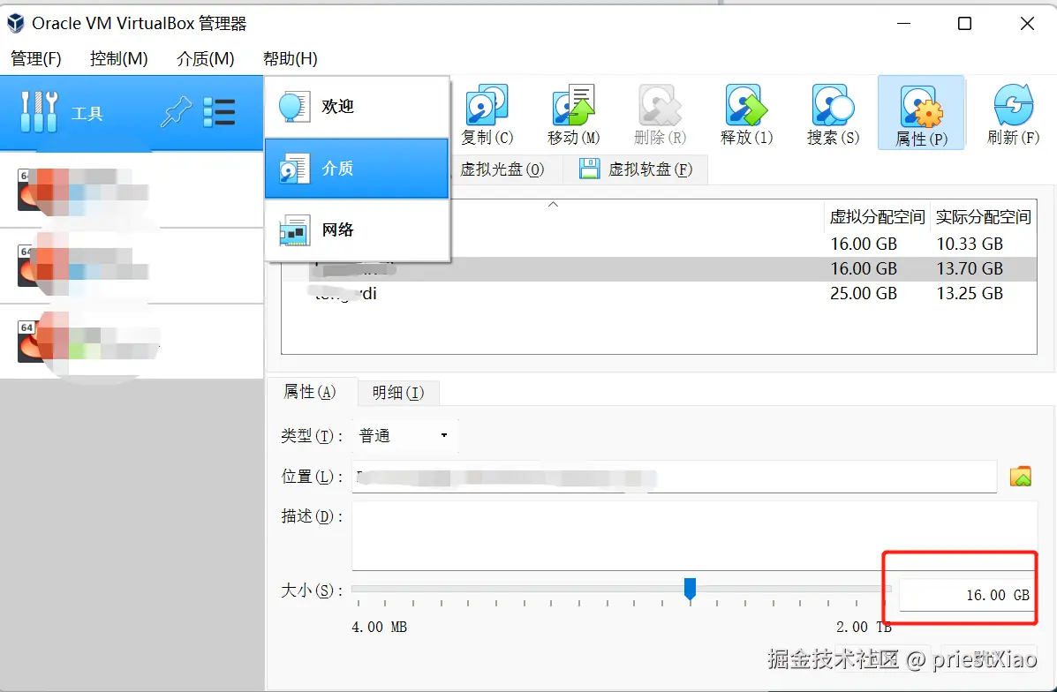Select the Welcome (欢迎) entry in tools popup
1057x692 pixels.
coord(357,107)
